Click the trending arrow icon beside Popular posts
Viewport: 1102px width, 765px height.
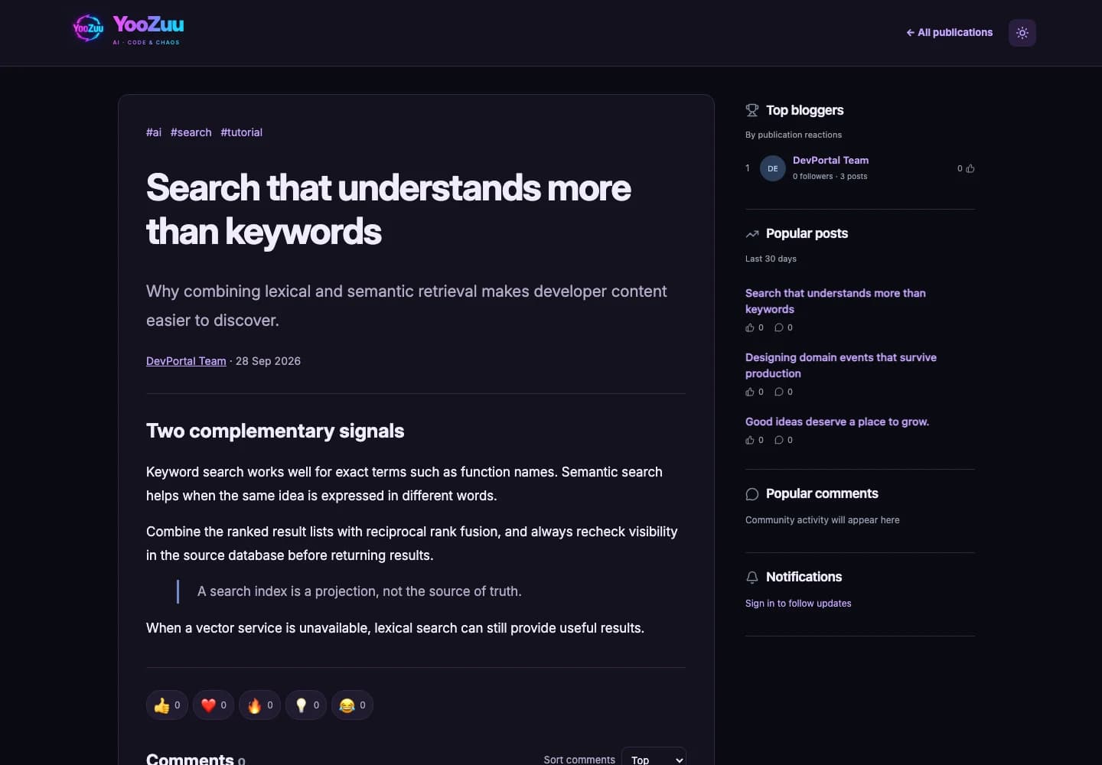tap(752, 233)
